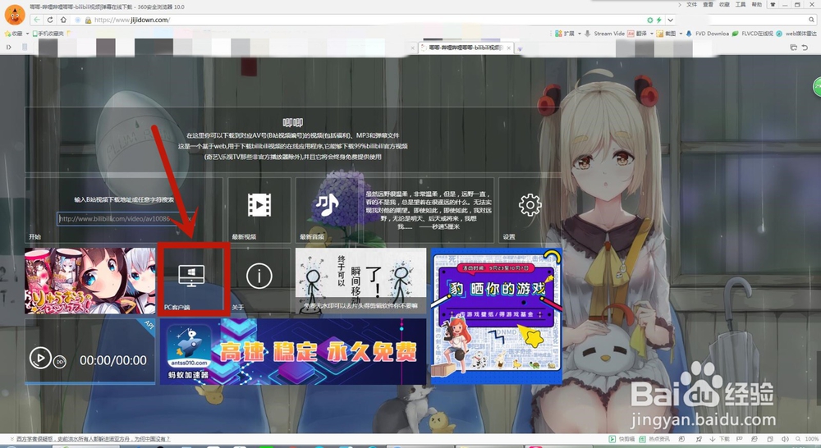Click the anime girls banner thumbnail

90,281
